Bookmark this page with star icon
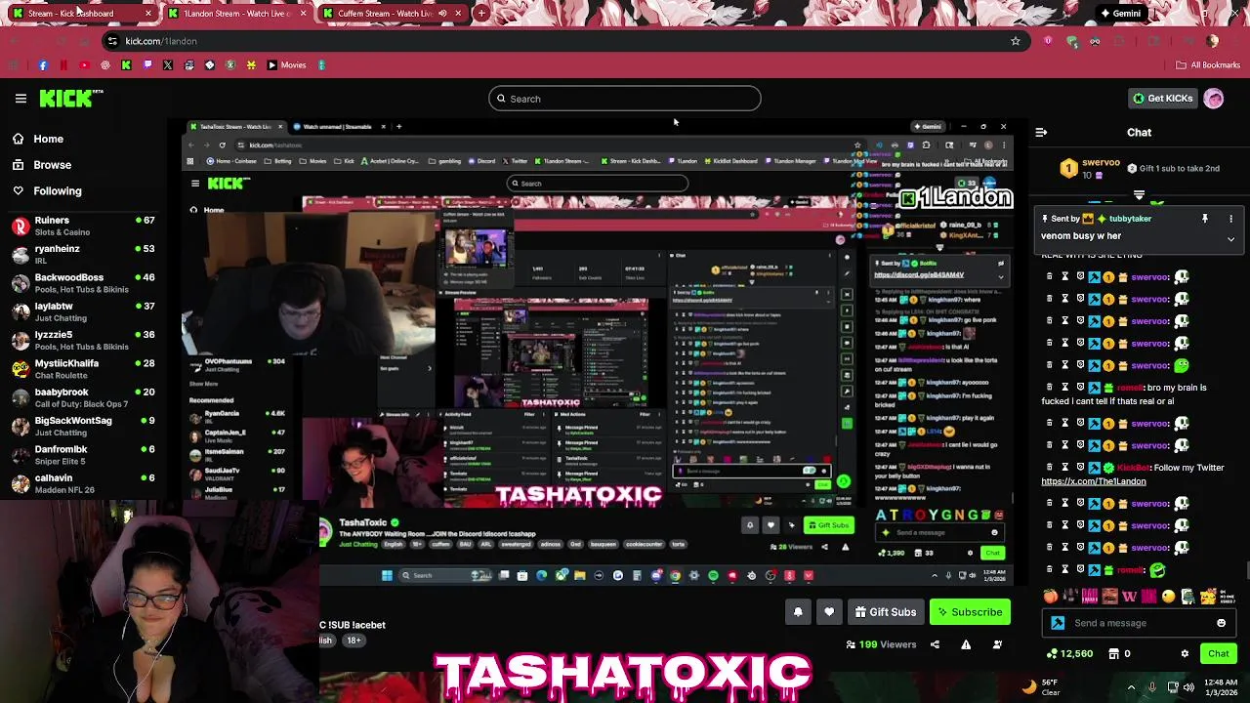The height and width of the screenshot is (703, 1250). (x=1016, y=41)
